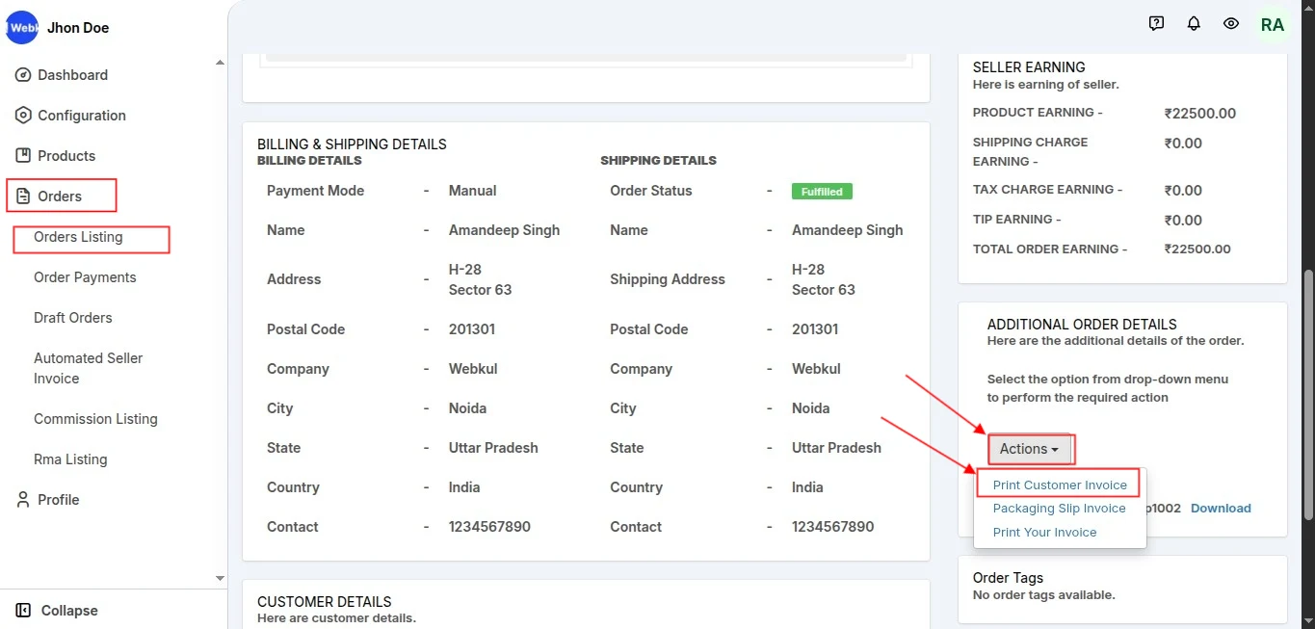Go to Rma Listing

point(70,459)
